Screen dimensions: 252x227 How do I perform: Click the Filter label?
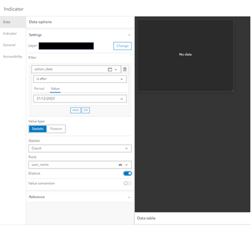[x=33, y=57]
